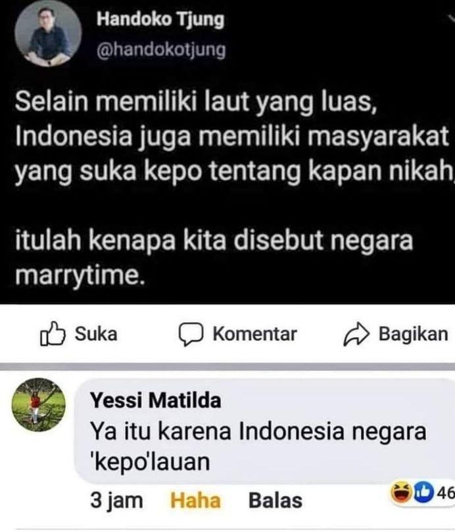Open the 46 reactions count
Image resolution: width=455 pixels, height=531 pixels.
445,493
